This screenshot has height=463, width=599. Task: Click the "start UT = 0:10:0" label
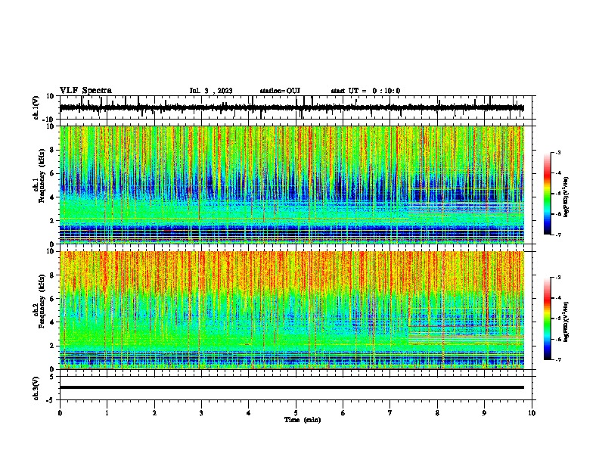click(x=365, y=91)
